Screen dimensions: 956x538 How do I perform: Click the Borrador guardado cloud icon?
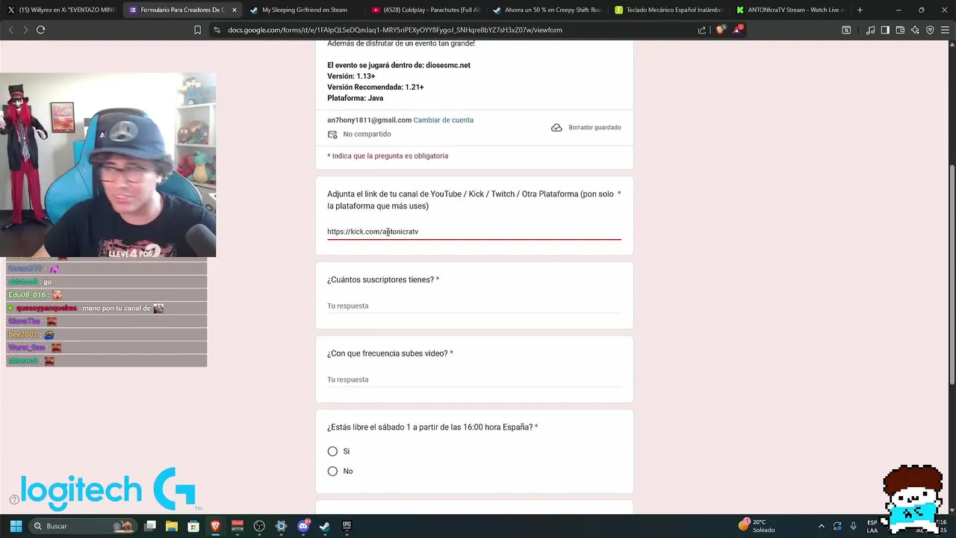(556, 128)
